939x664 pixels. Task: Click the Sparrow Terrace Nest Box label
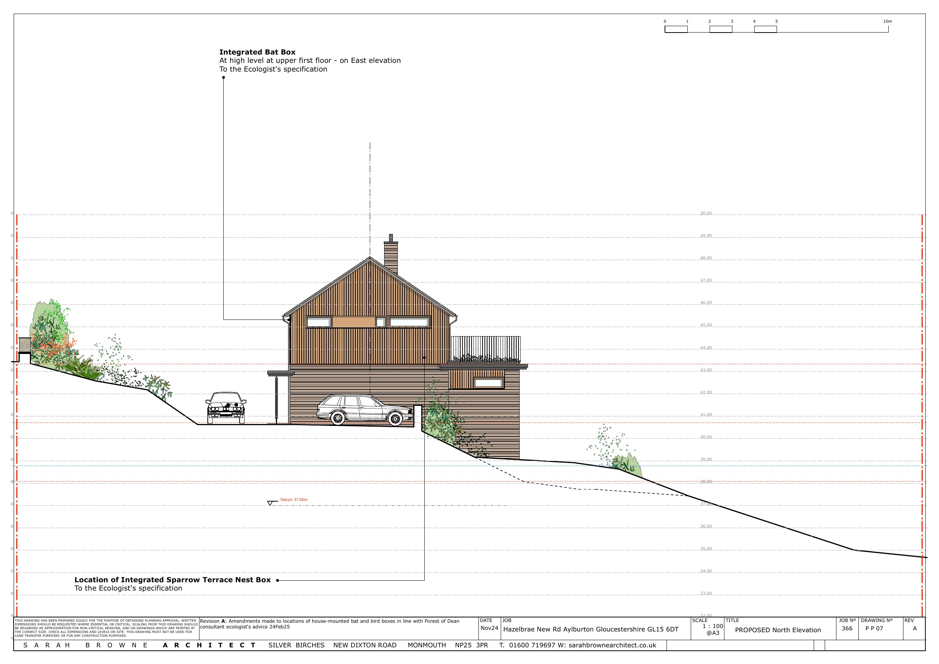pos(172,580)
